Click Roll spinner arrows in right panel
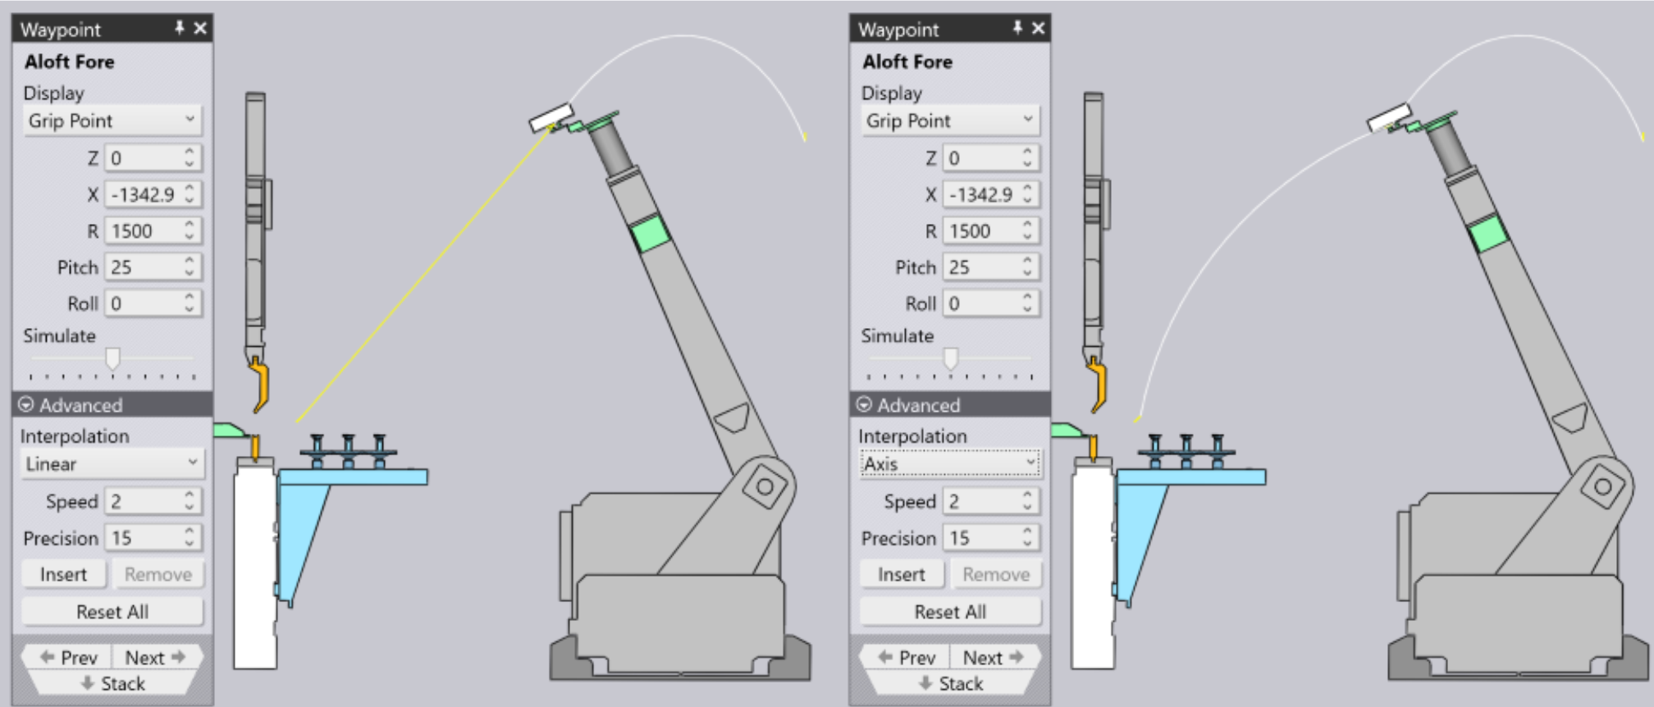Image resolution: width=1654 pixels, height=707 pixels. coord(1027,303)
